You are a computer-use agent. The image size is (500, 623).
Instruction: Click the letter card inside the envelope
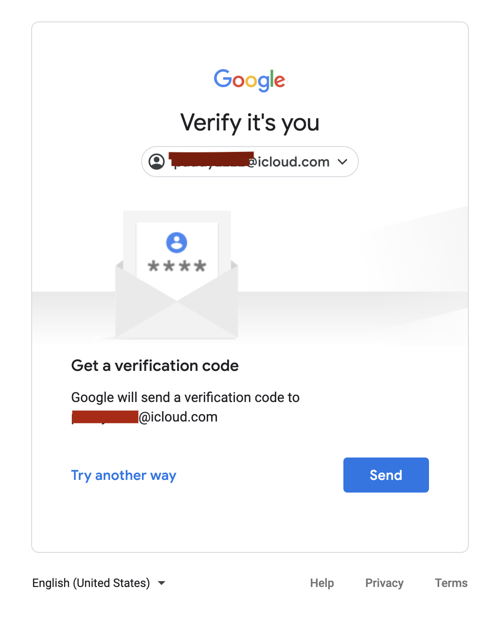click(x=178, y=253)
